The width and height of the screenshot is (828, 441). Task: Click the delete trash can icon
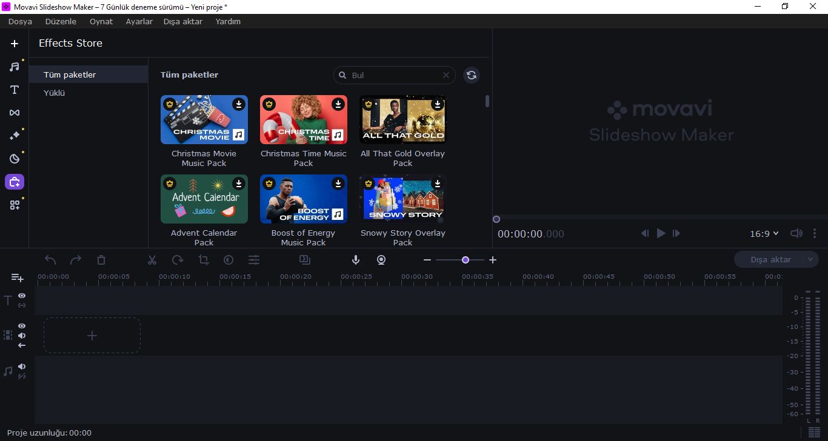(x=101, y=260)
